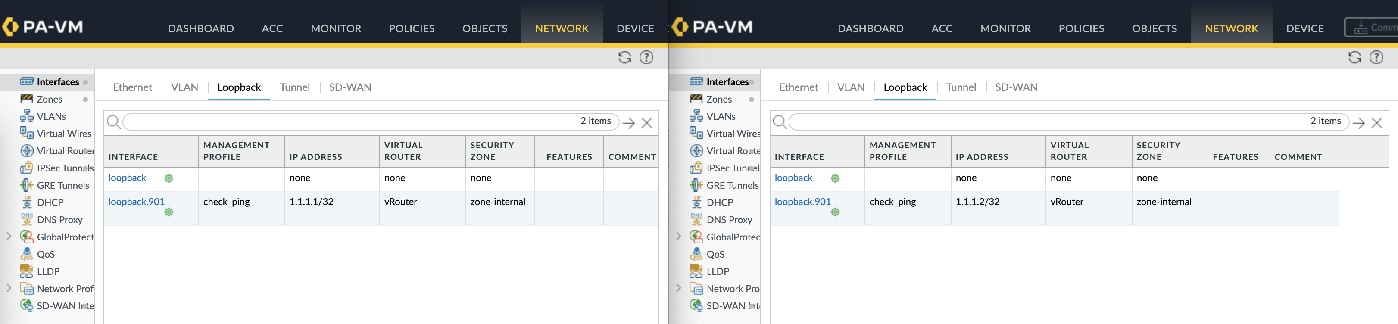This screenshot has height=324, width=1398.
Task: Click the search magnifier icon in the left panel
Action: (113, 121)
